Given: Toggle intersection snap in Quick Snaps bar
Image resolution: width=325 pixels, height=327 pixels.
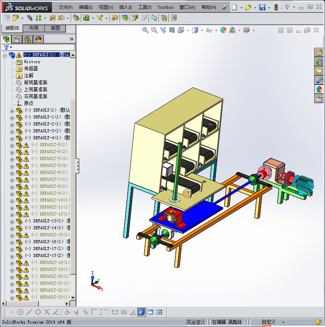Looking at the screenshot, I should tap(47, 312).
